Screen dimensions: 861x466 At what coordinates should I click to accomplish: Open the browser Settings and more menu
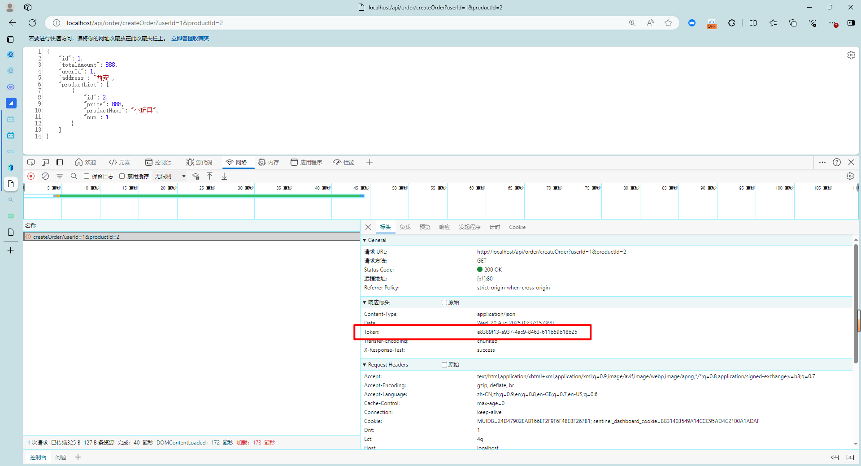click(833, 23)
